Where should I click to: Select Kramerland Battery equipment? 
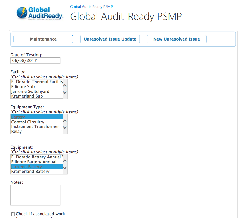click(37, 172)
